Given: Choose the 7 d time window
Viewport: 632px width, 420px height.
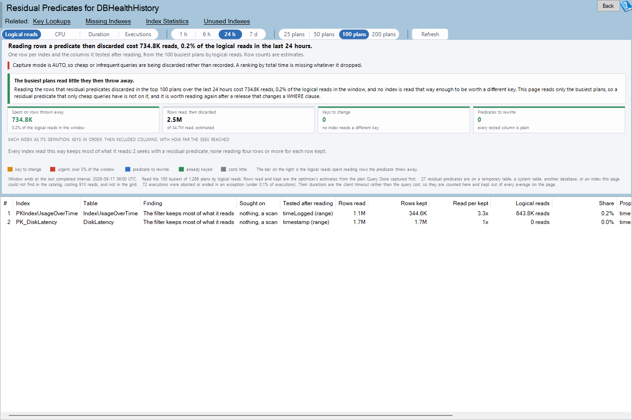Looking at the screenshot, I should click(x=253, y=34).
